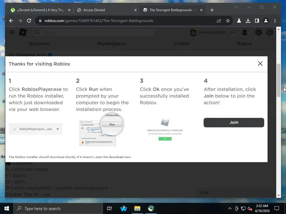Open a new browser tab
286x214 pixels.
212,10
